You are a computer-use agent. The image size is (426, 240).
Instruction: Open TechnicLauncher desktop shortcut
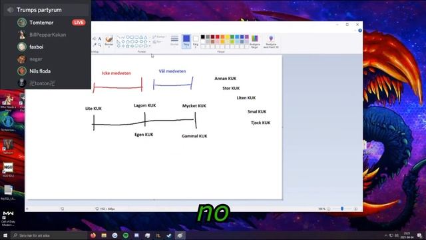tap(8, 123)
